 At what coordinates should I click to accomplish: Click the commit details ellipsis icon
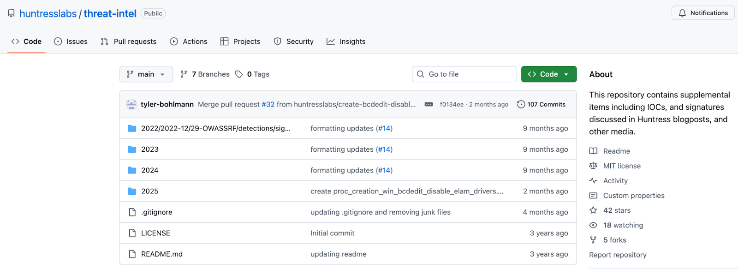click(429, 104)
